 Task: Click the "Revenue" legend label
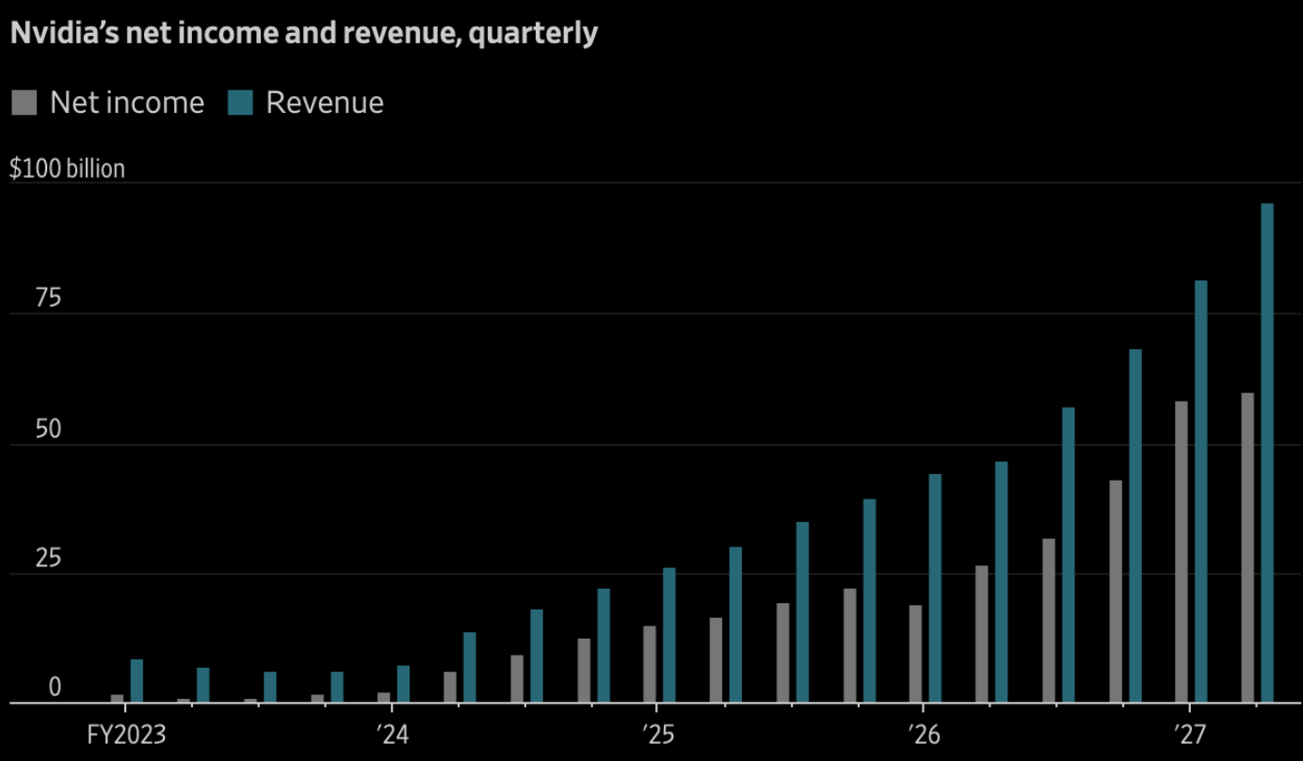point(325,103)
